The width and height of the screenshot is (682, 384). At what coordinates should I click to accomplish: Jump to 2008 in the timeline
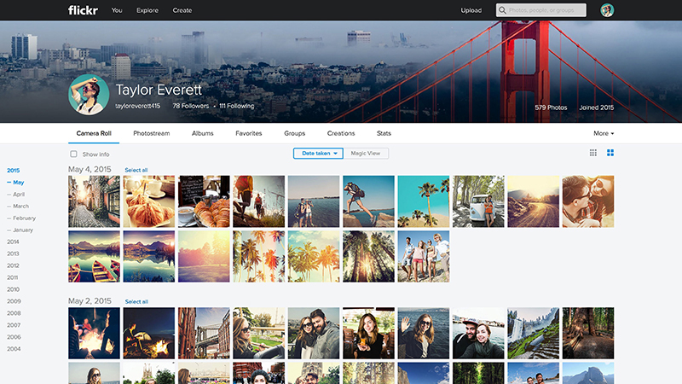point(14,313)
